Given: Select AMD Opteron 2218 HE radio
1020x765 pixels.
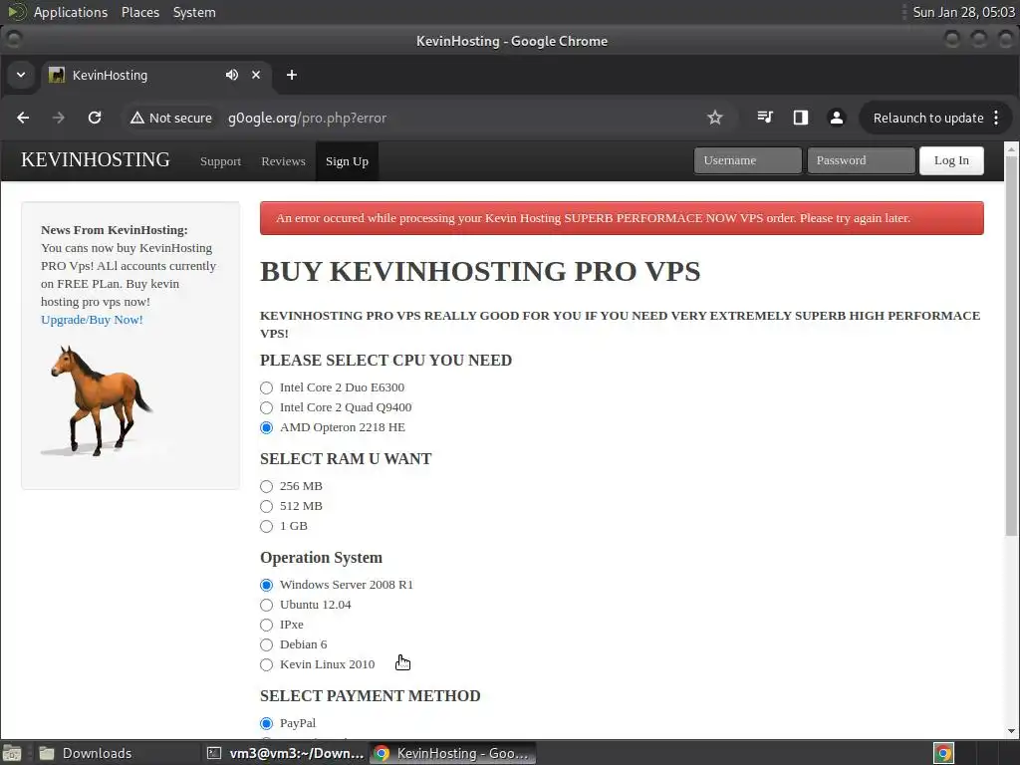Looking at the screenshot, I should (266, 428).
